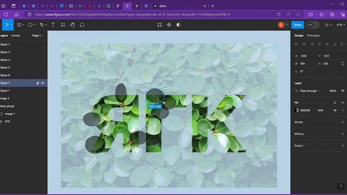Open Frame tool options dropdown arrow
This screenshot has width=347, height=195.
[x=23, y=25]
